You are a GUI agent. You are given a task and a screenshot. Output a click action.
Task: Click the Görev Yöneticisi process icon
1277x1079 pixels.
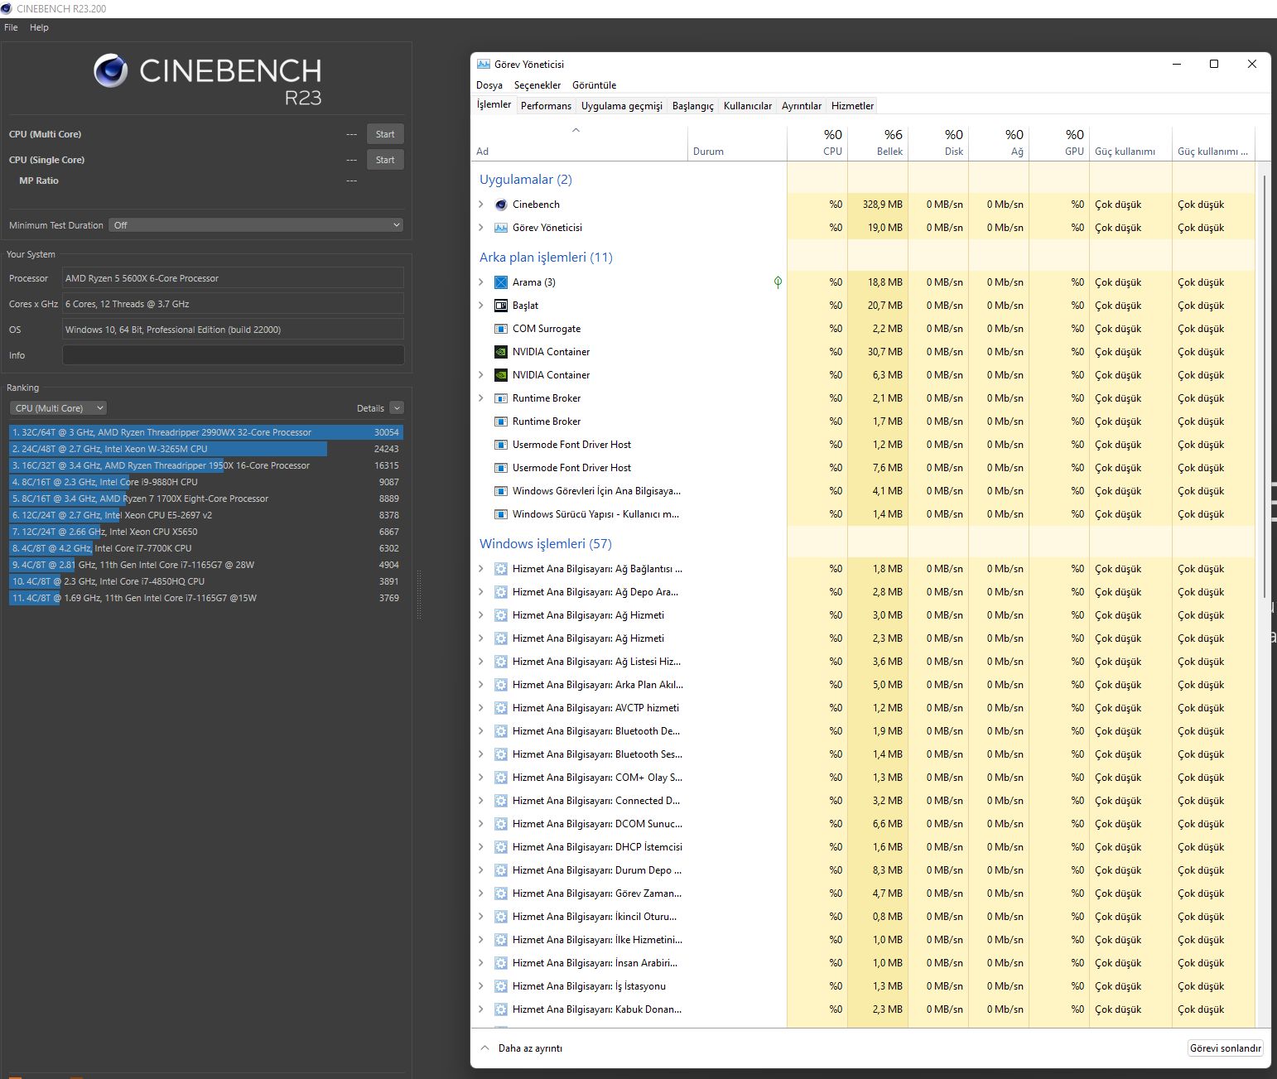tap(500, 228)
